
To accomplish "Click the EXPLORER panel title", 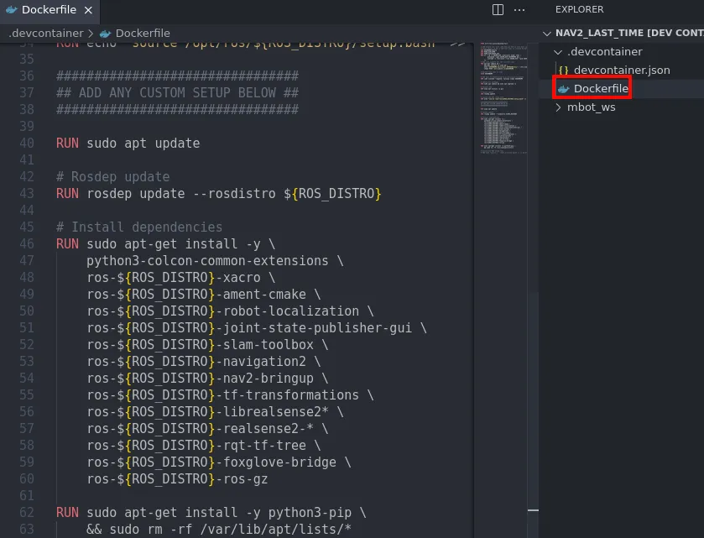I will click(x=579, y=9).
